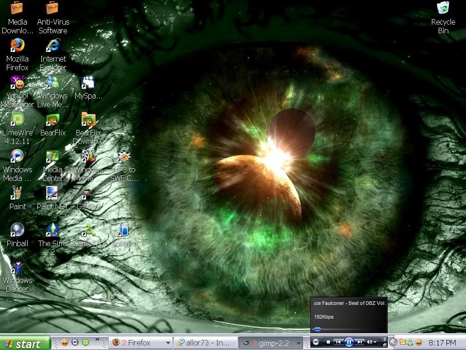The image size is (466, 350).
Task: Toggle the media toolbar info pane arrows
Action: click(385, 339)
